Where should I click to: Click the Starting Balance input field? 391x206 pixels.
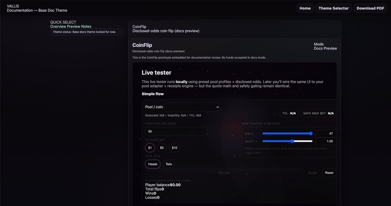pos(176,131)
